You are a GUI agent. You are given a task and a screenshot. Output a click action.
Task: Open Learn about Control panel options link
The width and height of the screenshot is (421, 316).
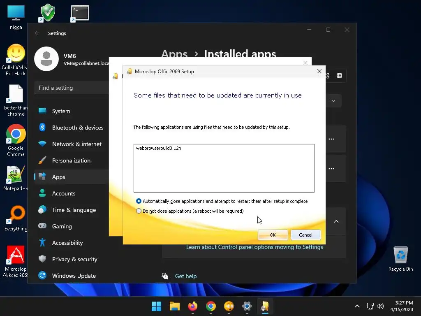[x=254, y=247]
